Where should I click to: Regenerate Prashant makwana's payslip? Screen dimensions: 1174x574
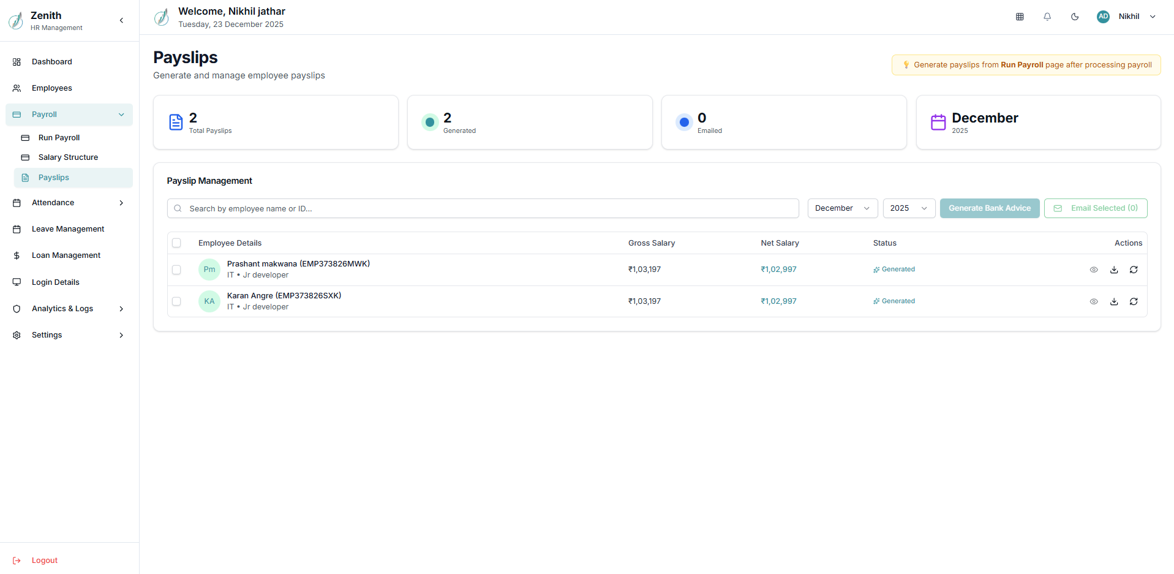coord(1134,270)
